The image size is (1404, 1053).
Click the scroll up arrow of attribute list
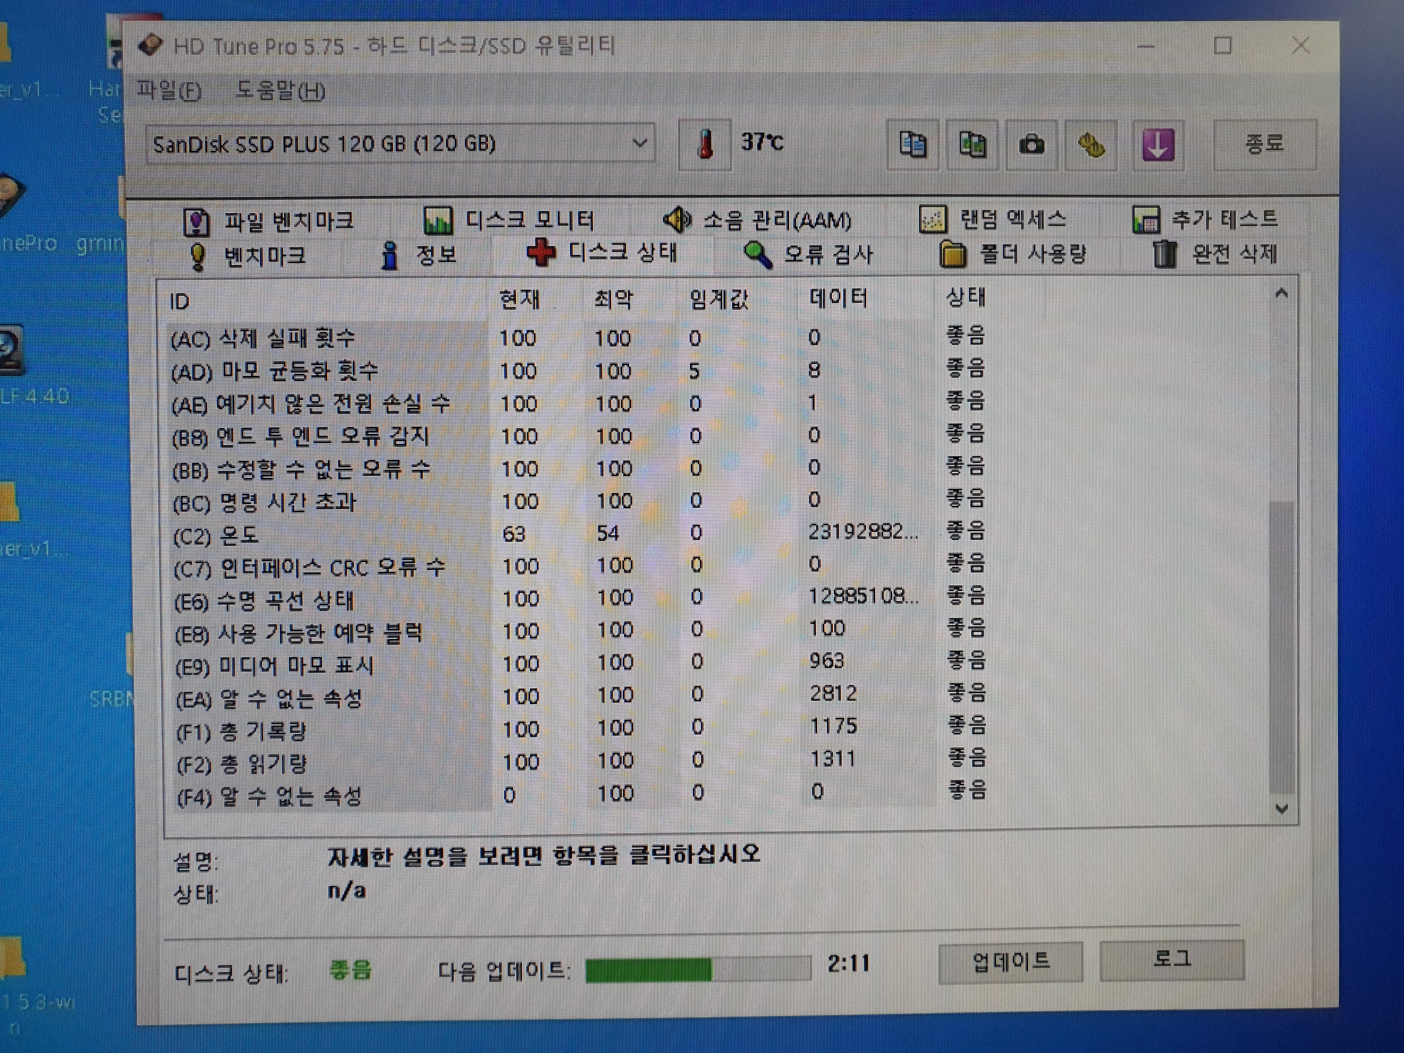[1281, 292]
